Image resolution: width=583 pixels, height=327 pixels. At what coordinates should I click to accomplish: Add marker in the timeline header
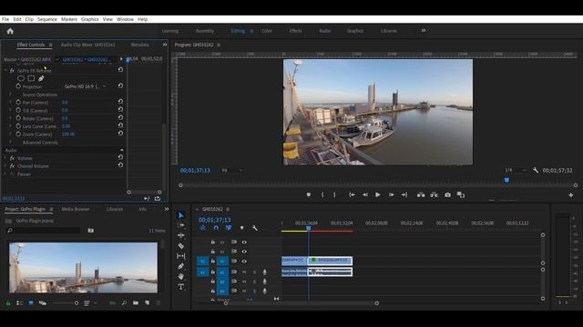[x=241, y=228]
